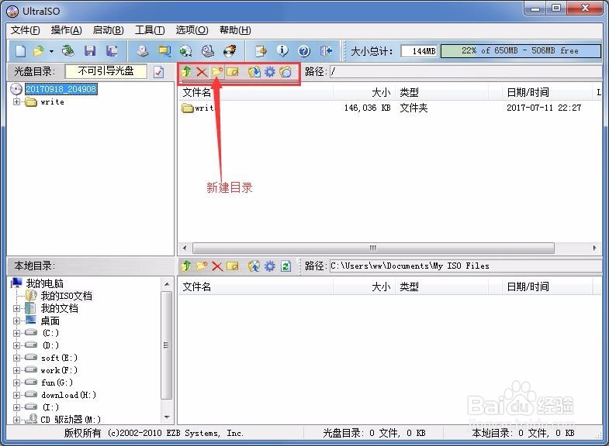Click the New image toolbar icon
Image resolution: width=609 pixels, height=446 pixels.
[20, 51]
